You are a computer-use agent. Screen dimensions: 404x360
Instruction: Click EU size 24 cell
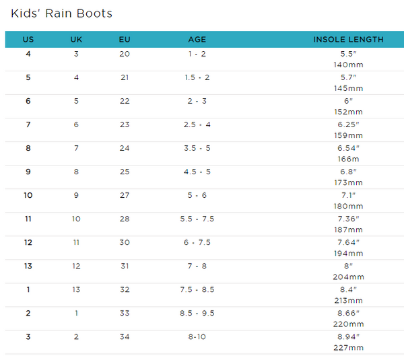(125, 148)
